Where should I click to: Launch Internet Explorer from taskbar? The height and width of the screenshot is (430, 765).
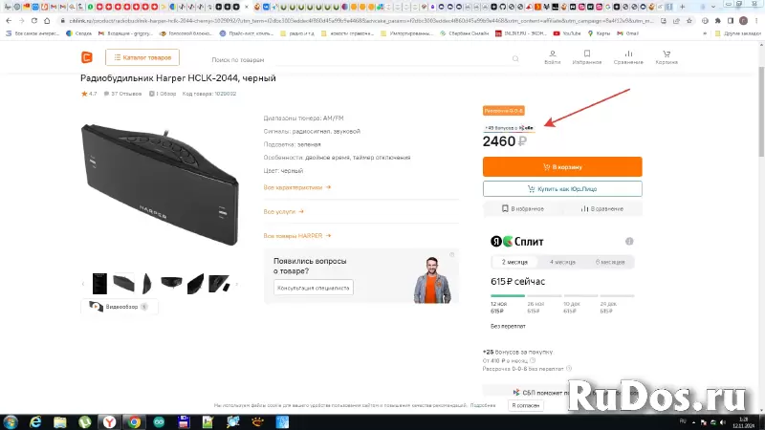point(35,421)
